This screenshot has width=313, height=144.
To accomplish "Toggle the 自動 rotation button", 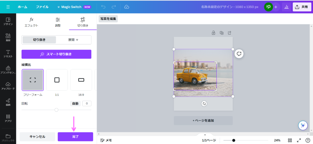I will click(75, 104).
